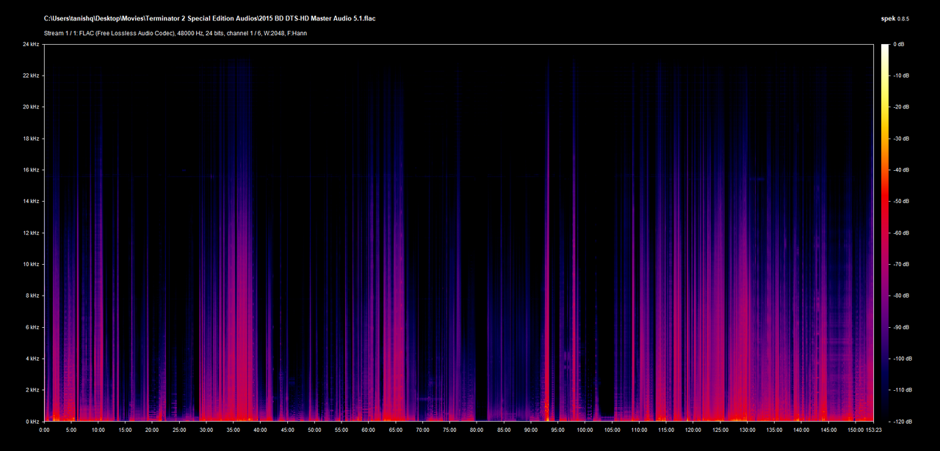Click the 'spek 0.8.5' version label
The height and width of the screenshot is (451, 940).
click(895, 18)
